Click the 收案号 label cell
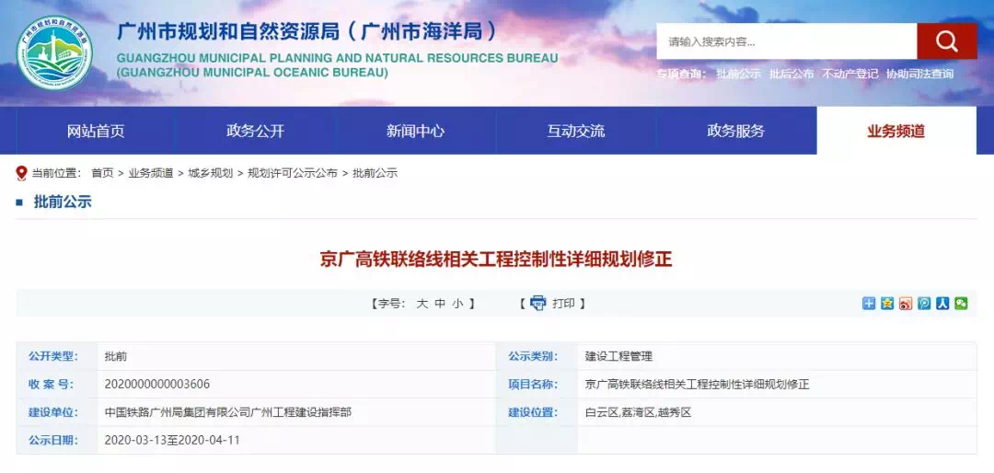This screenshot has width=994, height=473. pyautogui.click(x=56, y=385)
